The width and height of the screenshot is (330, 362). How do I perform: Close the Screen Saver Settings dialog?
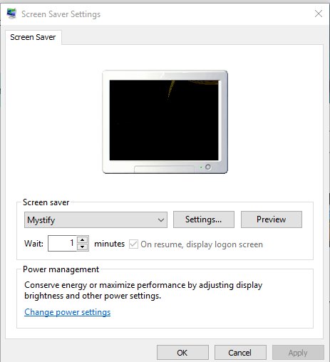click(319, 14)
